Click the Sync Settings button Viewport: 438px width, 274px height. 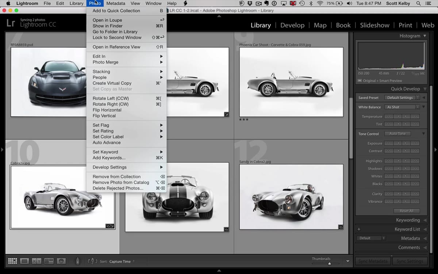[x=410, y=261]
